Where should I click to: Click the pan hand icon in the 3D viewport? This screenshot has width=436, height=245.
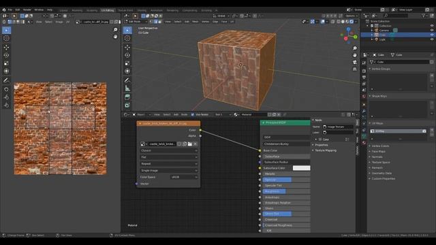click(355, 55)
